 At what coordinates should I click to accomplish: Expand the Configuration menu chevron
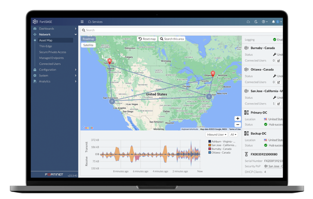pyautogui.click(x=76, y=69)
